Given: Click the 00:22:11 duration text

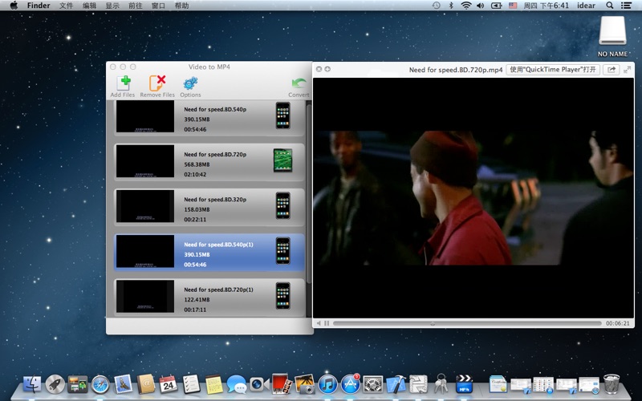Looking at the screenshot, I should point(195,219).
